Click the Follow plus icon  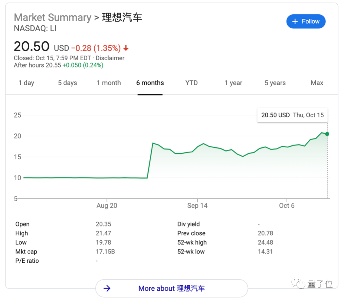point(296,21)
